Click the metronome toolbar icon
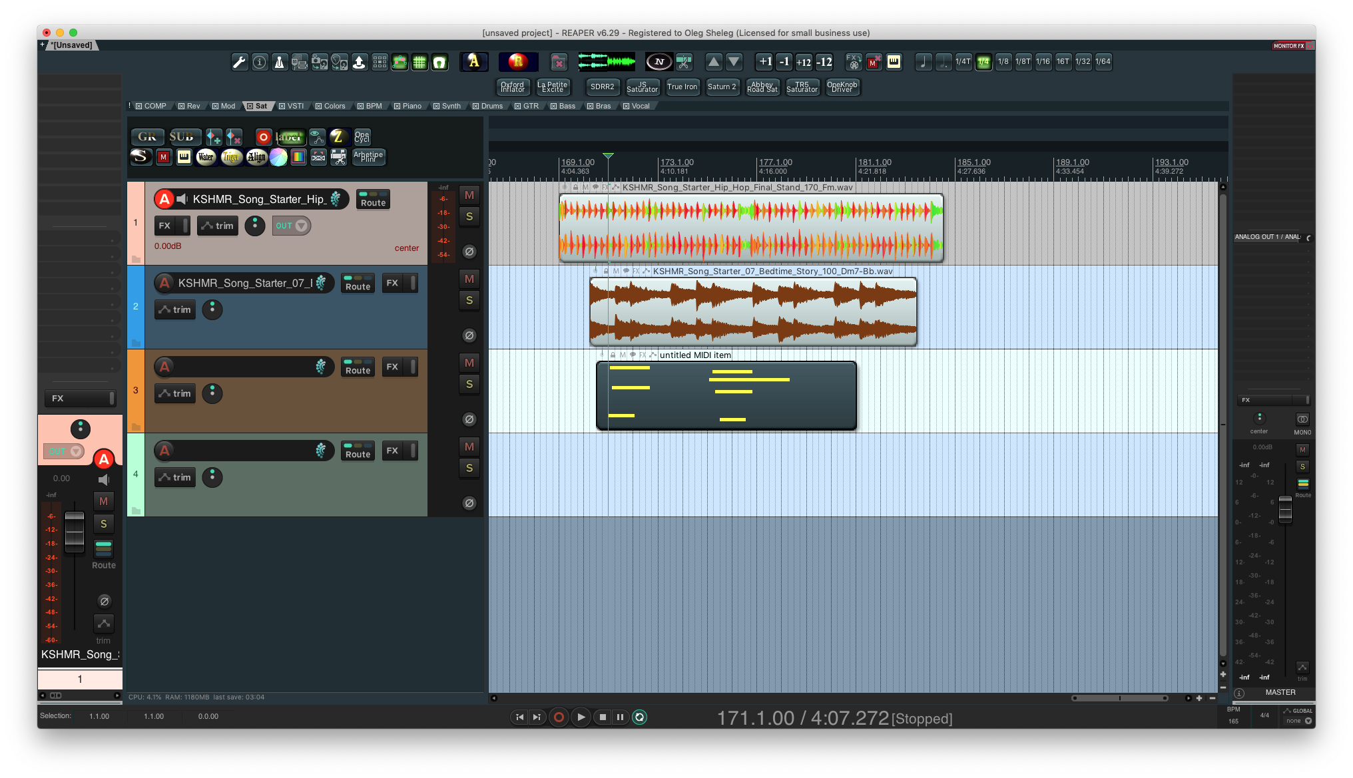The width and height of the screenshot is (1353, 778). [x=280, y=62]
